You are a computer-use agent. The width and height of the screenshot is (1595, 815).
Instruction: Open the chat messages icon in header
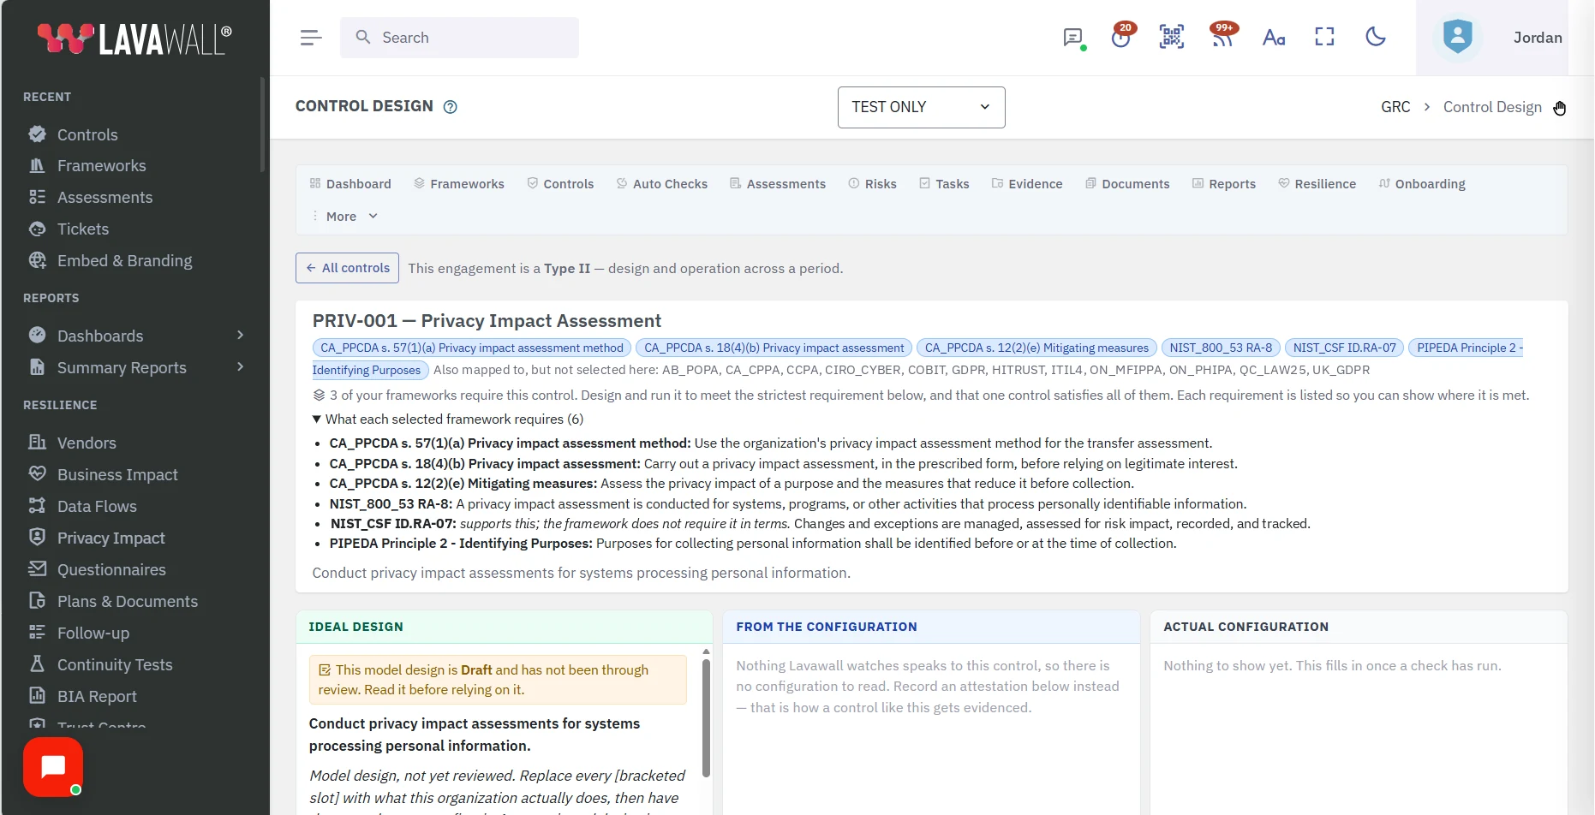point(1073,38)
